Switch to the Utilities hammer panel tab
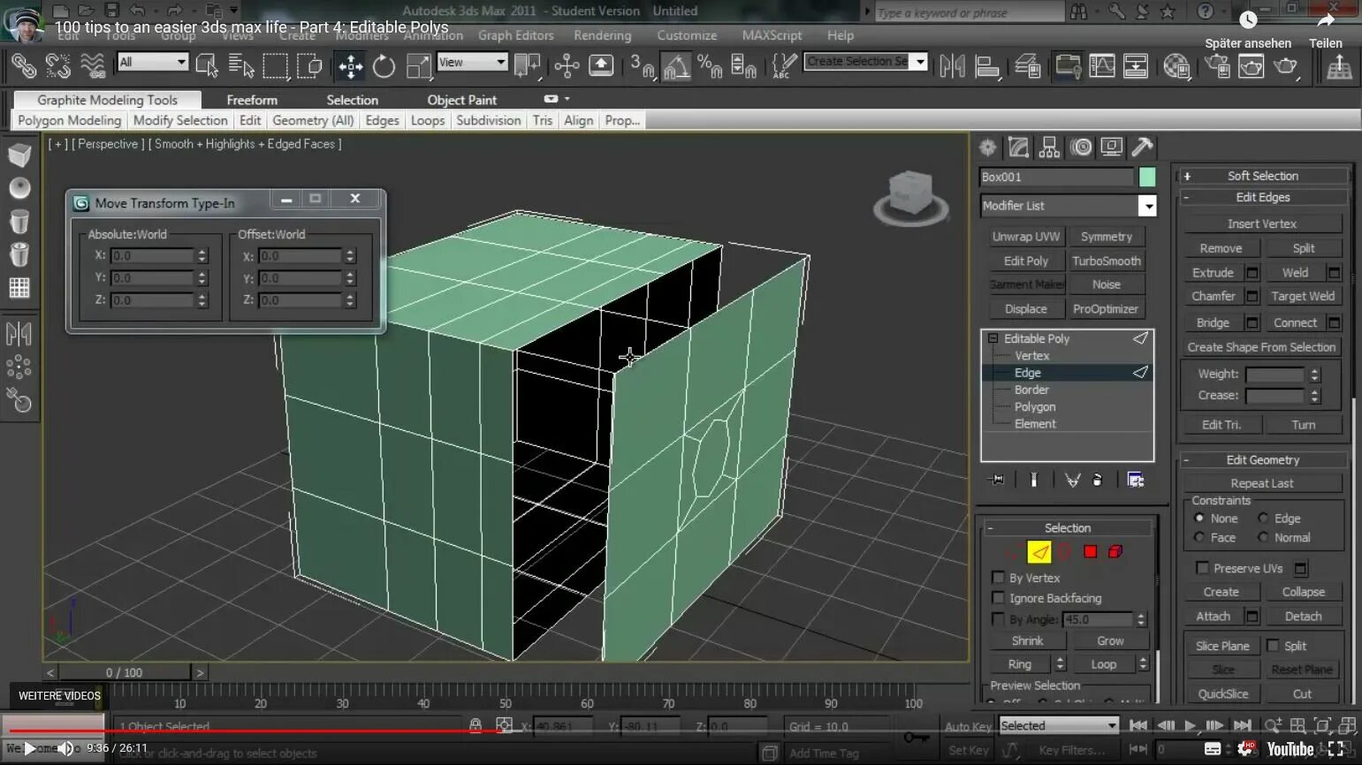The image size is (1362, 765). 1142,148
